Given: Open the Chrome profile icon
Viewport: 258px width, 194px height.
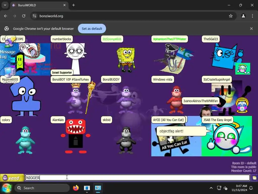Looking at the screenshot, I should 243,16.
